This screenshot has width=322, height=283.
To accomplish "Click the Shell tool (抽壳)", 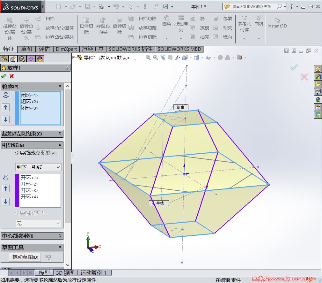I will coord(200,37).
